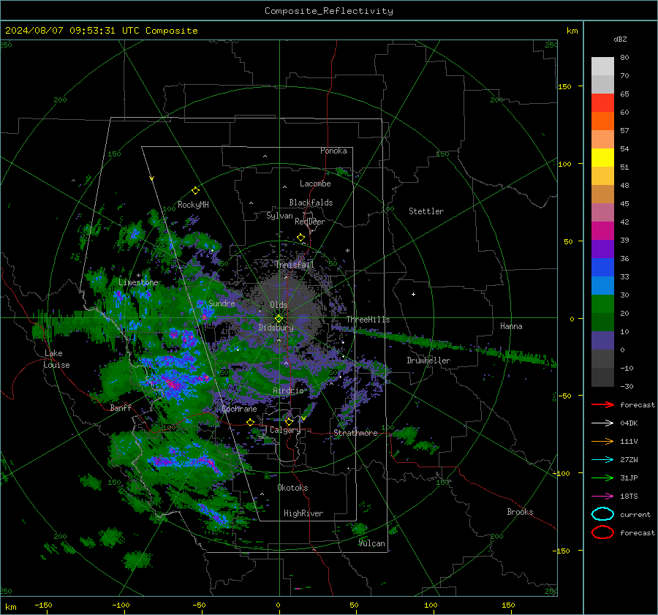Click the km unit label at top right
Viewport: 658px width, 615px height.
pyautogui.click(x=572, y=31)
